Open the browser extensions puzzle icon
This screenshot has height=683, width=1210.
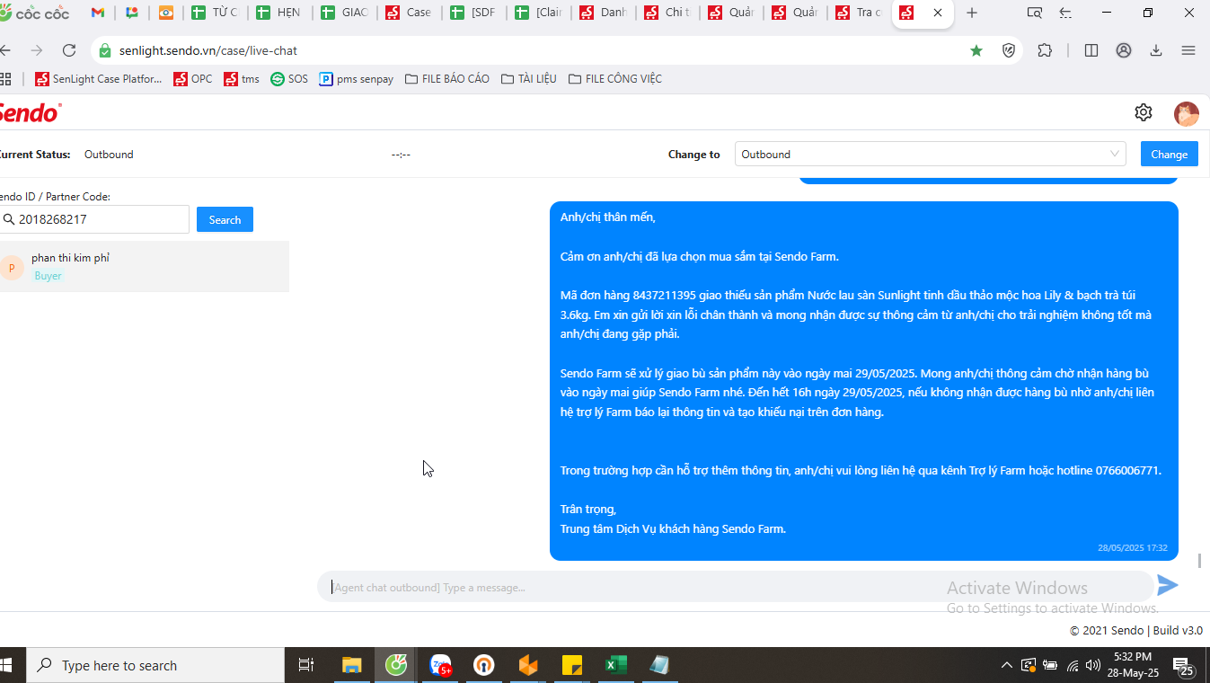(1045, 50)
